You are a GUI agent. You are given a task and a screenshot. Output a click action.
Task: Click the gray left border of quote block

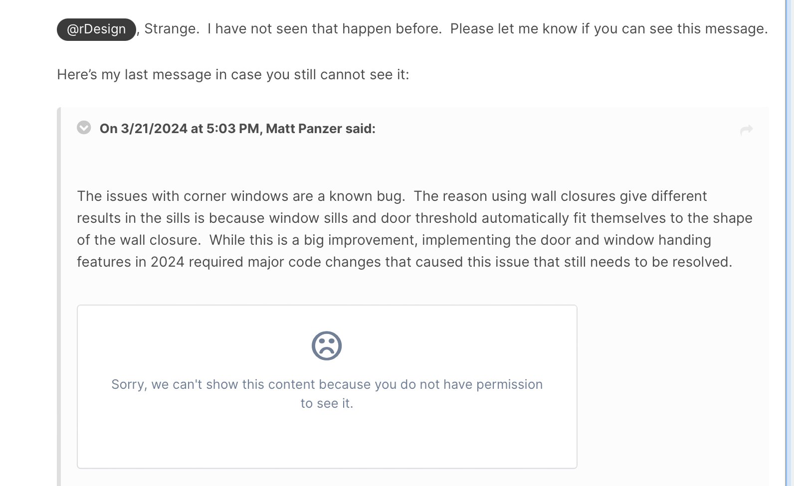point(59,299)
